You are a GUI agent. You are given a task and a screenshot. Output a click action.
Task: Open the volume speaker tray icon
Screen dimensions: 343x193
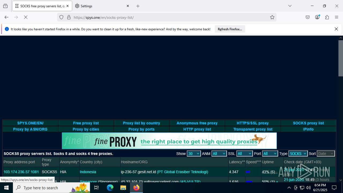tap(308, 188)
